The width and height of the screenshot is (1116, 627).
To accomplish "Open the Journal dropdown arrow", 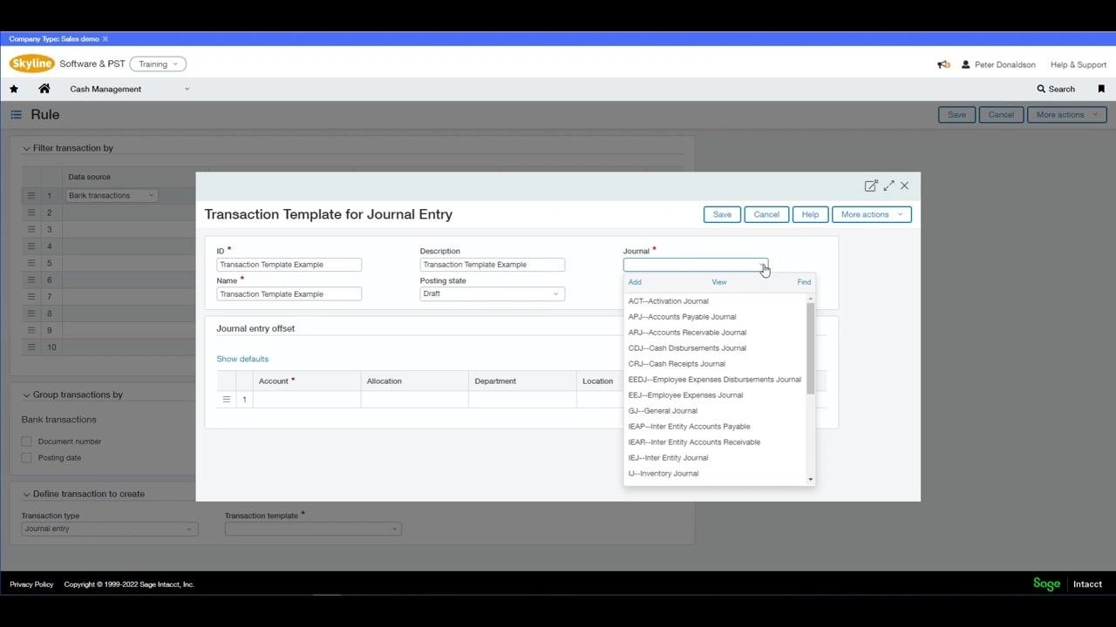I will [x=763, y=265].
